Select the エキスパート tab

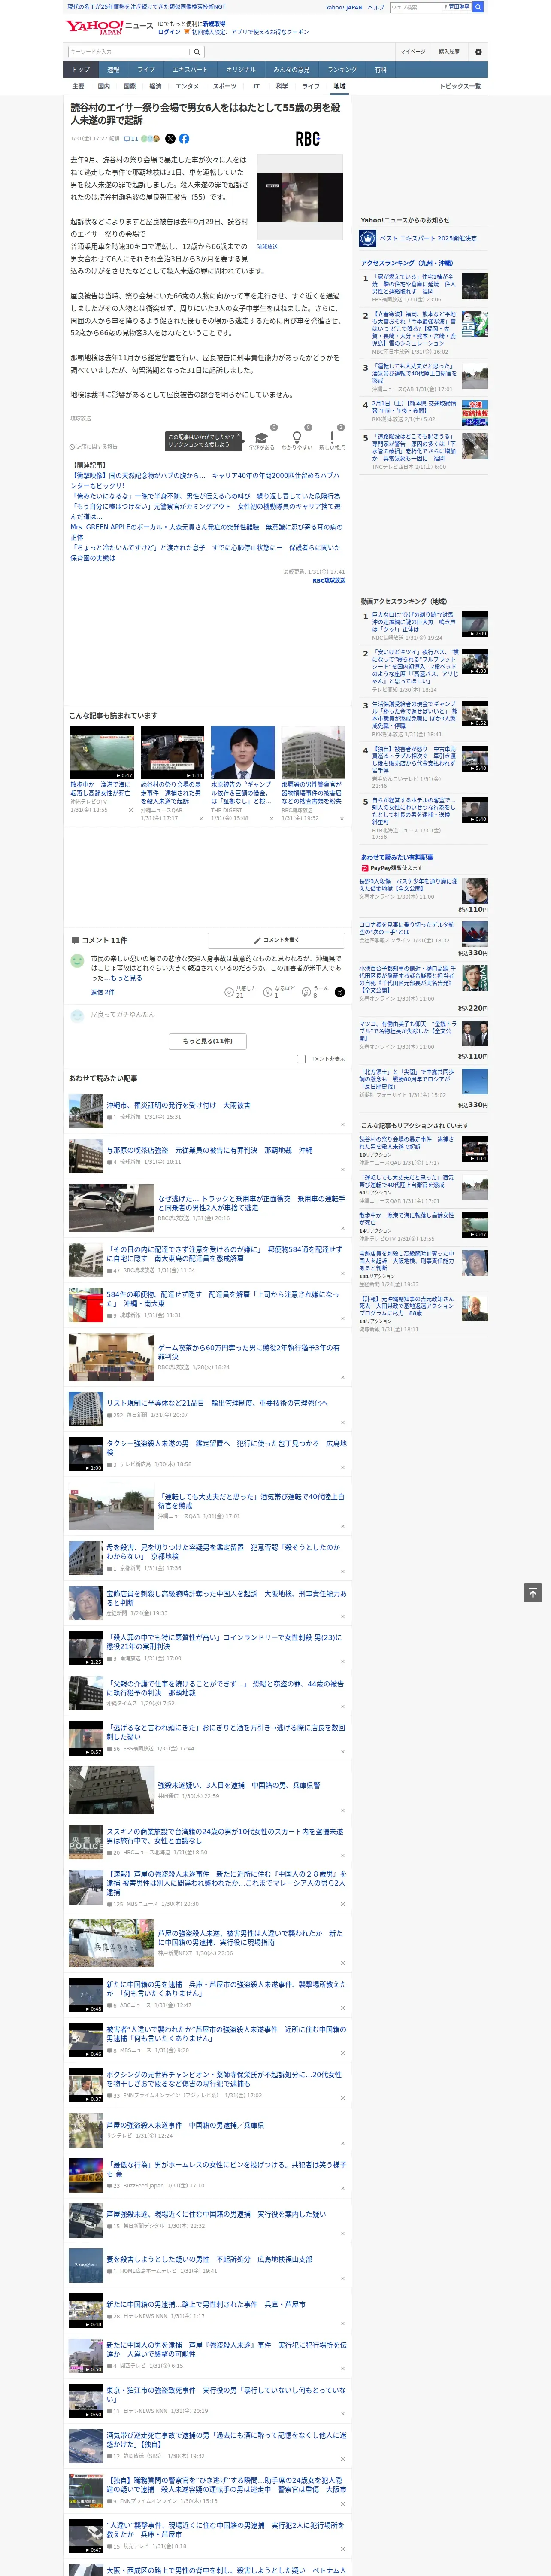(x=190, y=70)
